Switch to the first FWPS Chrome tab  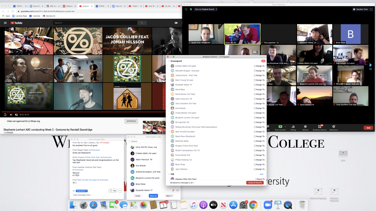pos(20,6)
